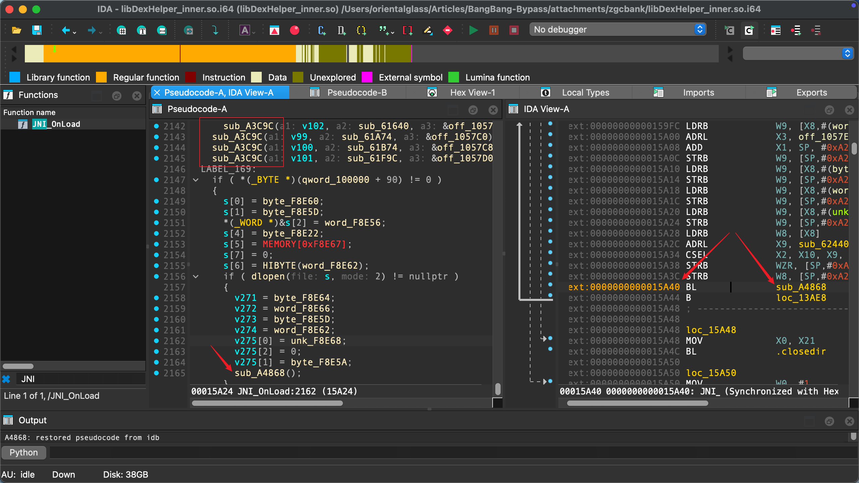This screenshot has width=859, height=483.
Task: Open the 'No debugger' dropdown
Action: [618, 30]
